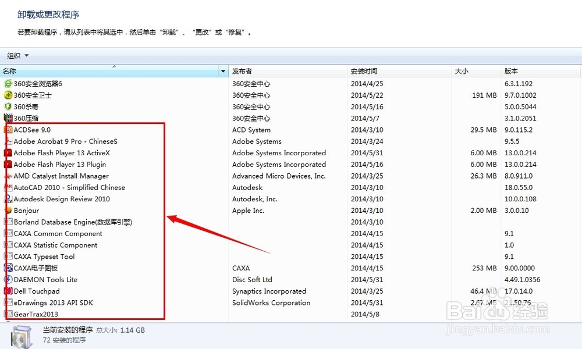Click the CAXA电子图板 program icon
This screenshot has width=582, height=349.
(7, 268)
